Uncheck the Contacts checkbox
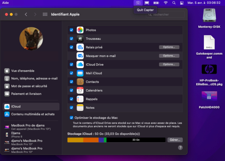The image size is (225, 161). click(x=71, y=82)
